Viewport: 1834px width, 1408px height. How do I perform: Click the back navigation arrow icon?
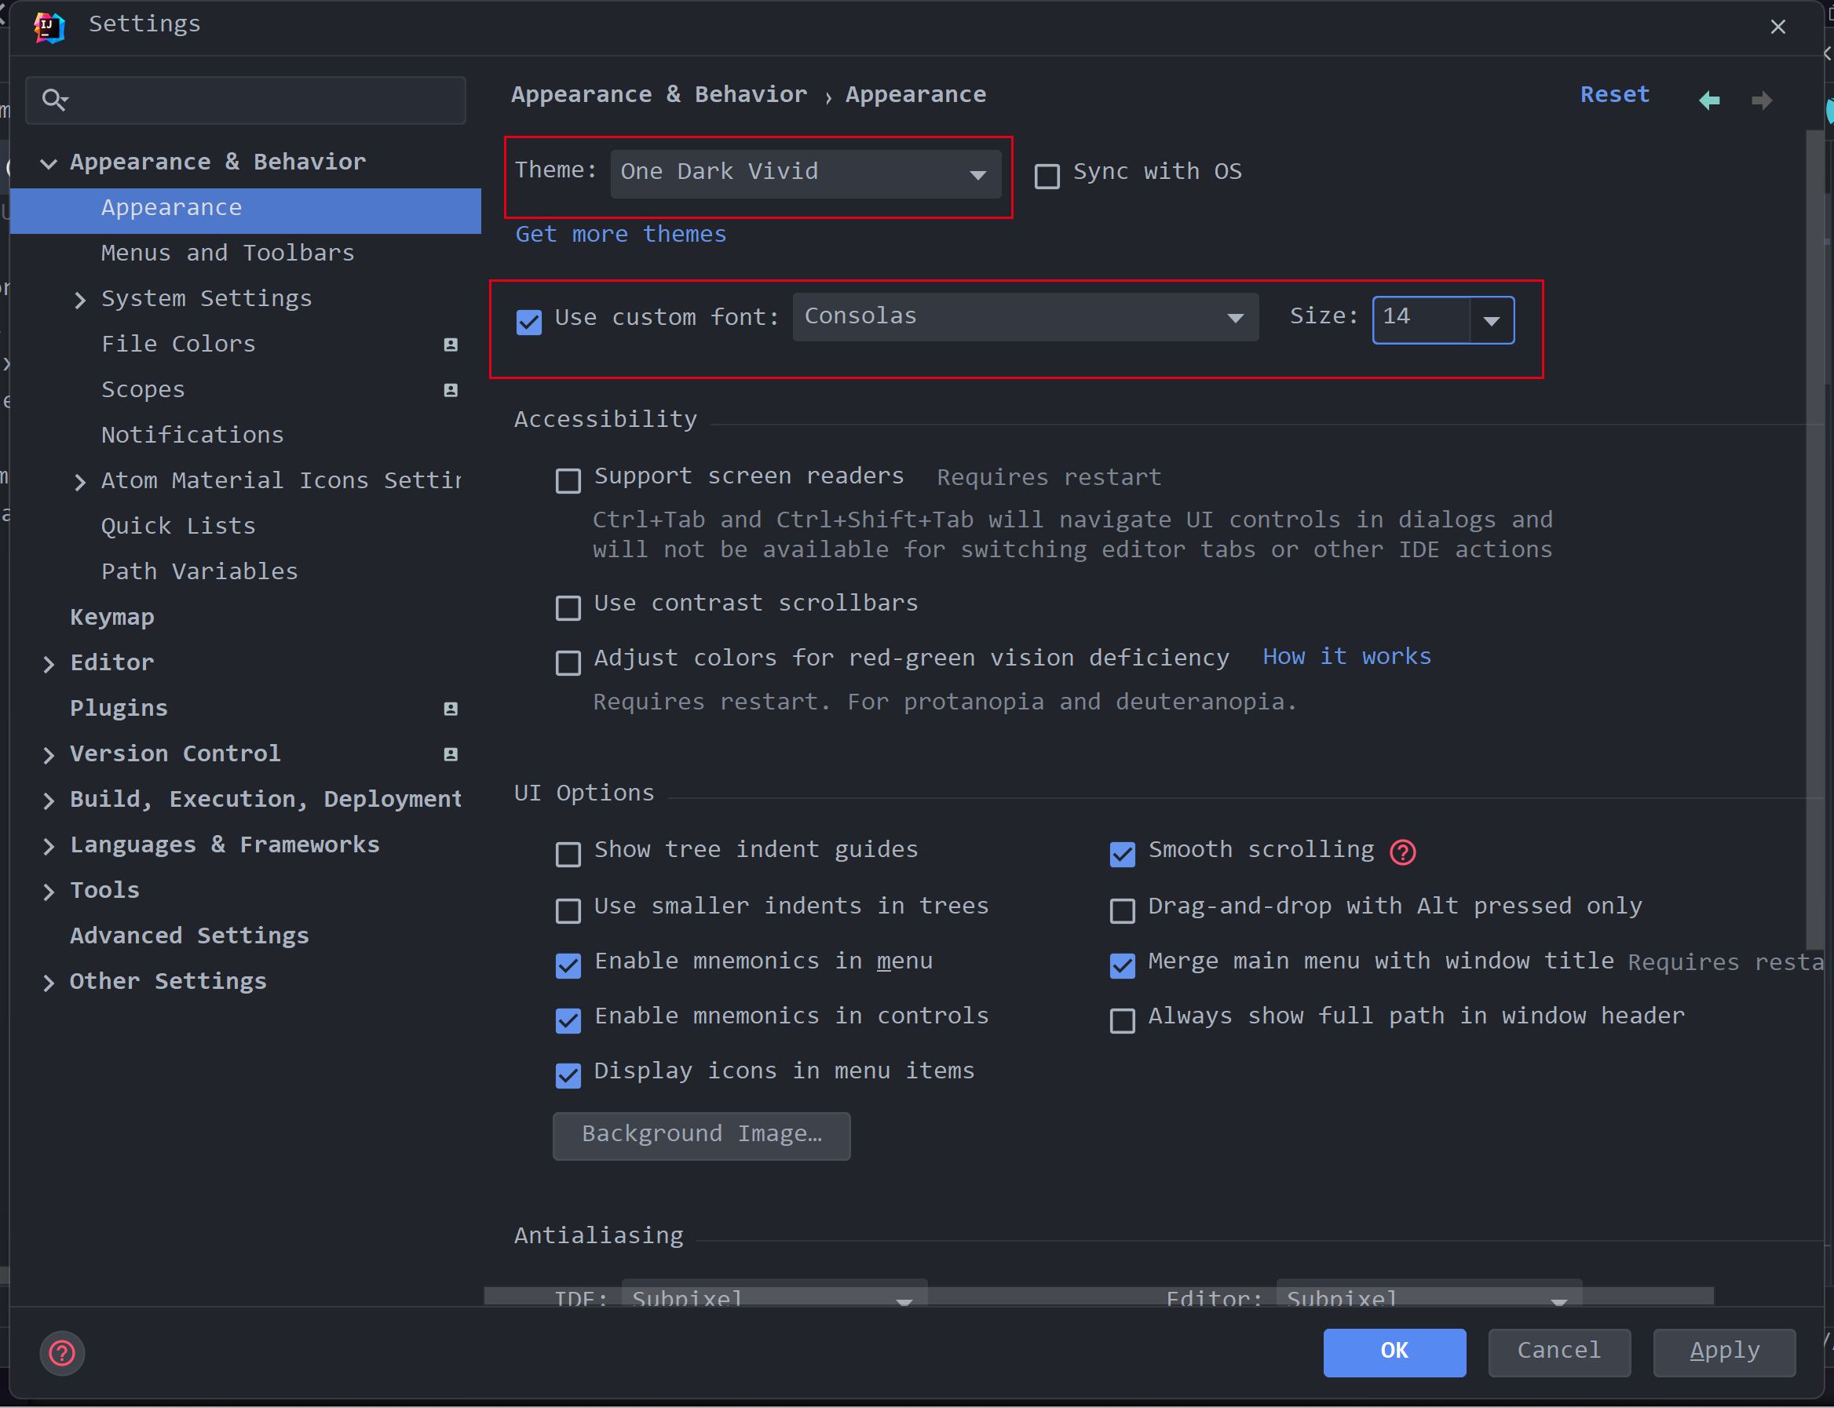pos(1708,100)
